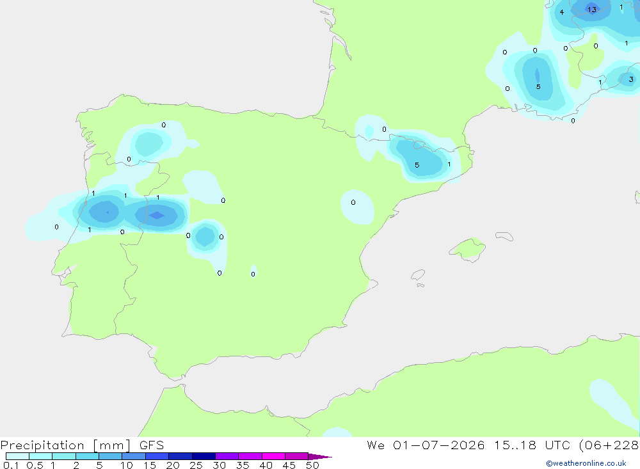Click the Ibiza island outline
The width and height of the screenshot is (640, 469).
[418, 274]
